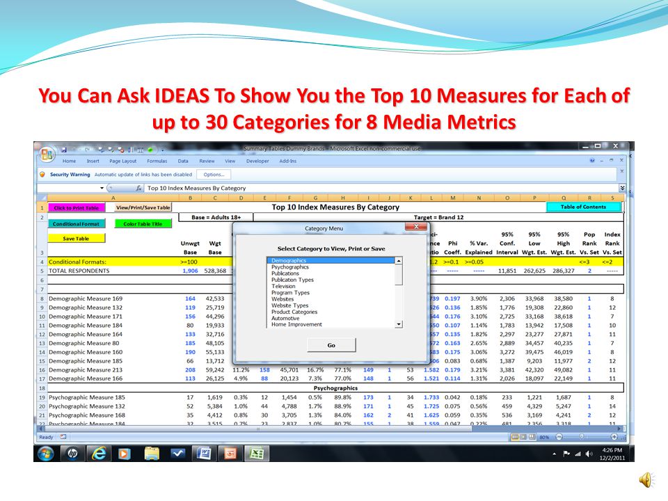Click category list scroll-down arrow

(x=399, y=324)
